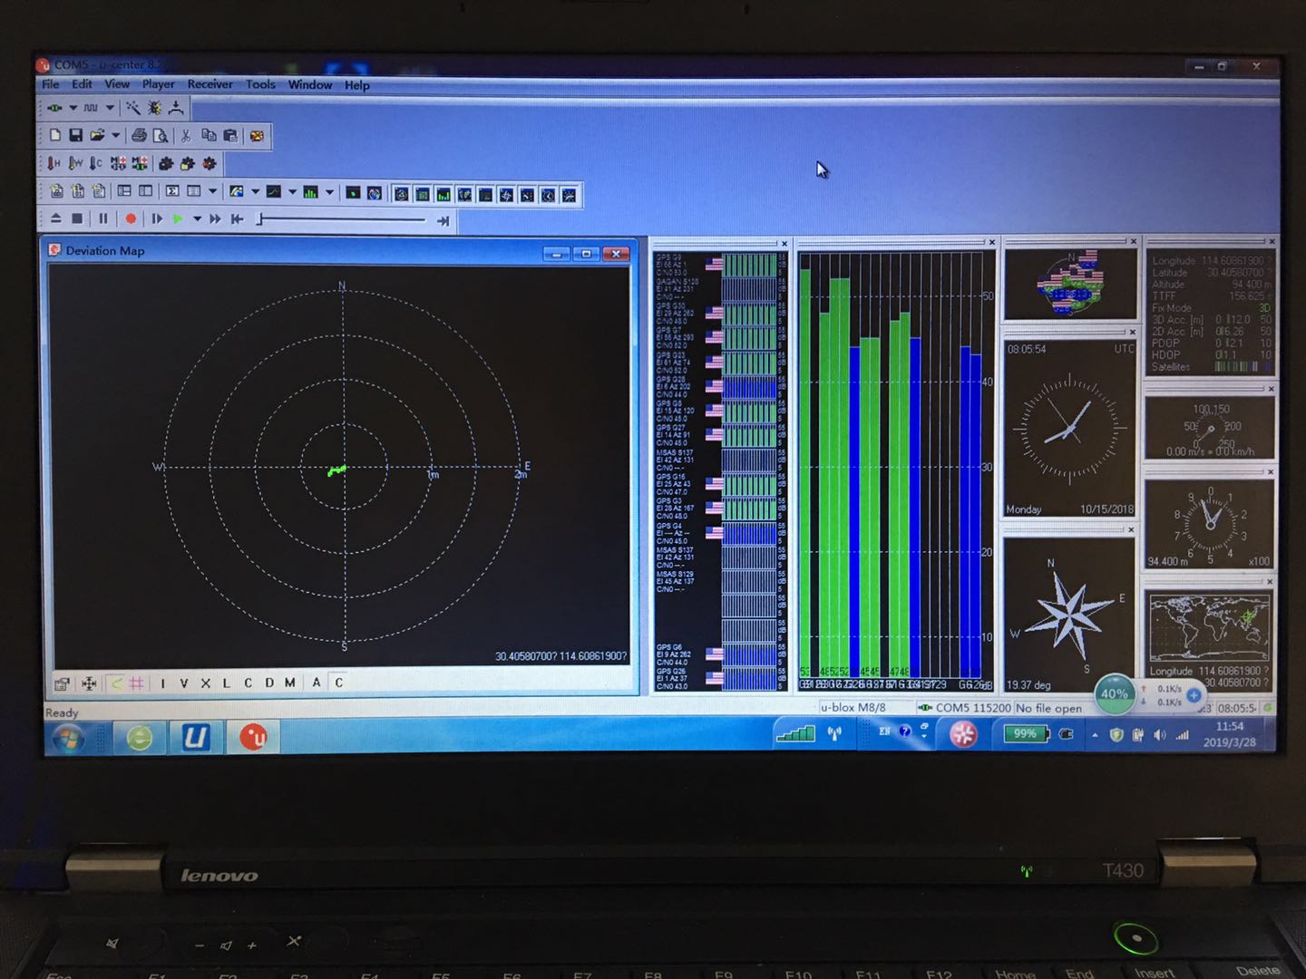Click the warmstart thermometer W icon
This screenshot has height=979, width=1306.
tap(75, 163)
